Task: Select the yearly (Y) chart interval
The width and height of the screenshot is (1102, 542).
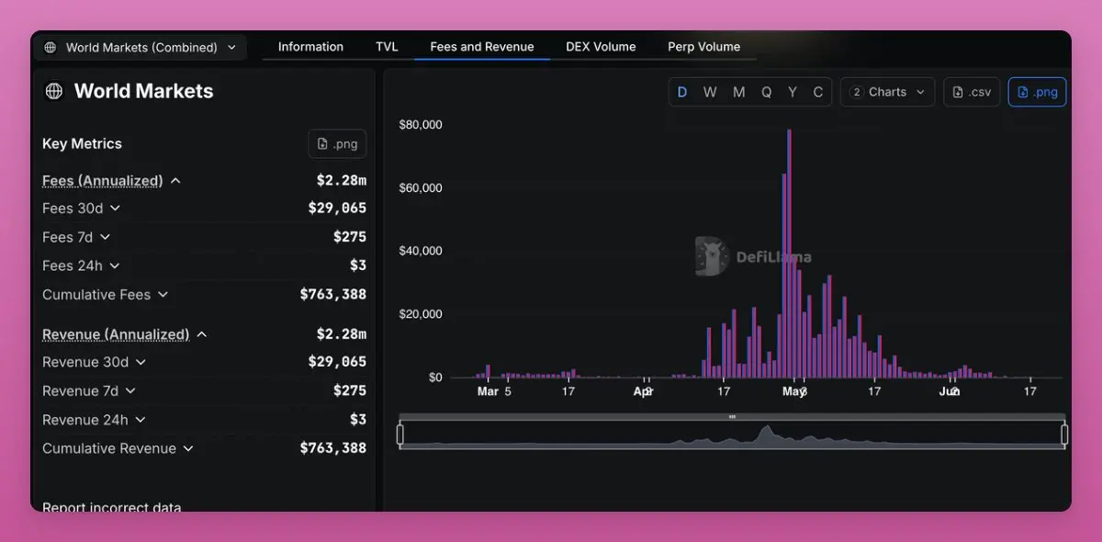Action: [793, 92]
